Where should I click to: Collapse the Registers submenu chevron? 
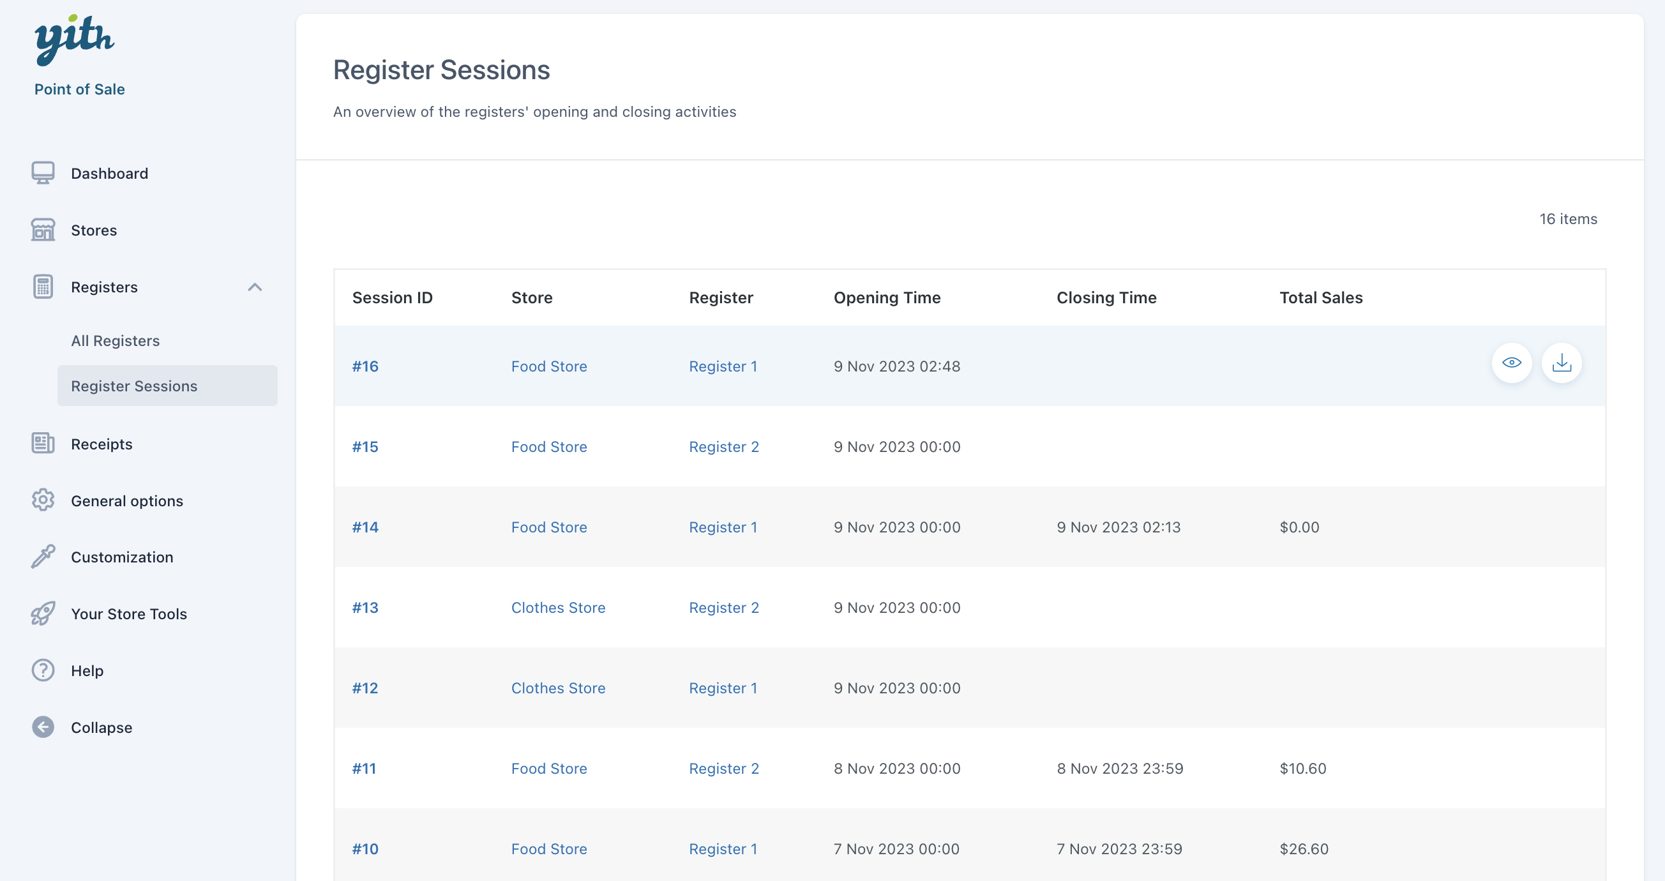point(255,287)
